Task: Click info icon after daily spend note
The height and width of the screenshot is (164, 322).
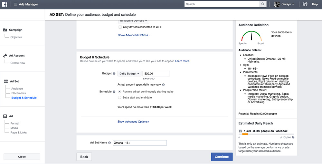Action: 164,84
